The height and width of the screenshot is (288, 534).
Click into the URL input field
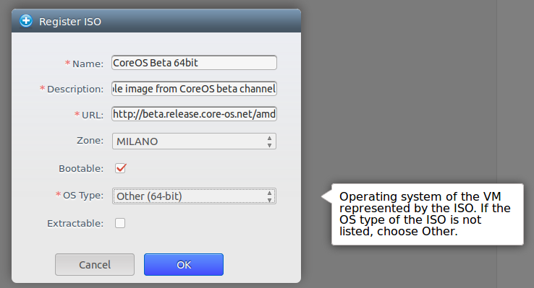coord(194,114)
